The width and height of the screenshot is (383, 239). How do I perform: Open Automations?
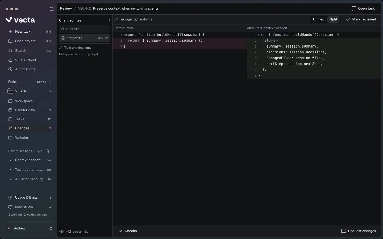(29, 69)
